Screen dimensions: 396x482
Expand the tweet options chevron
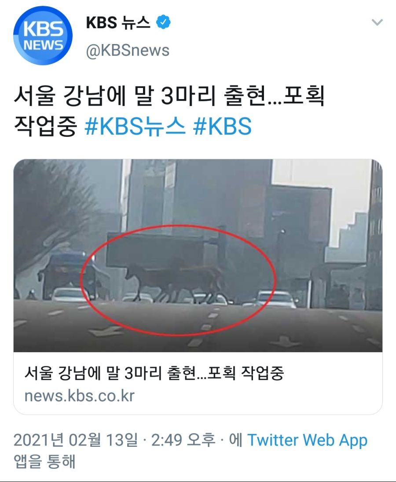pos(377,22)
